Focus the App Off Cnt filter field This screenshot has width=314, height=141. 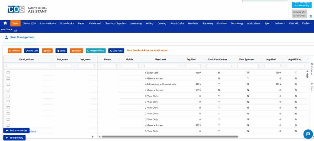click(296, 66)
